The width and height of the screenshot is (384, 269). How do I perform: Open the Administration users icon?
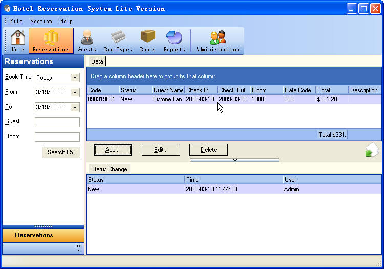(x=217, y=40)
